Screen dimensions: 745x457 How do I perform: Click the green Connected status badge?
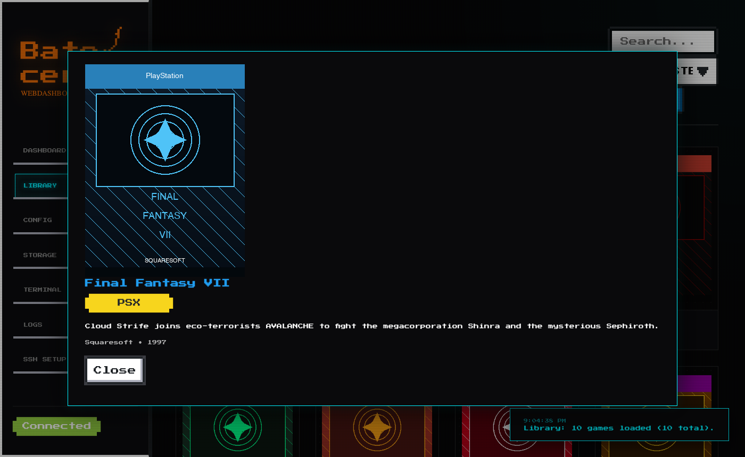tap(56, 426)
